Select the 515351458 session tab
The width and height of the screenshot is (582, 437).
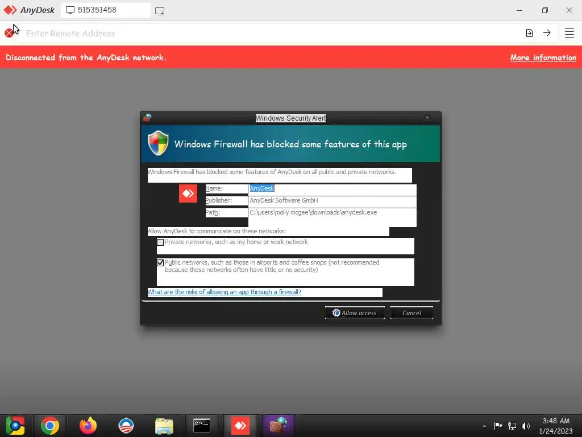[105, 10]
